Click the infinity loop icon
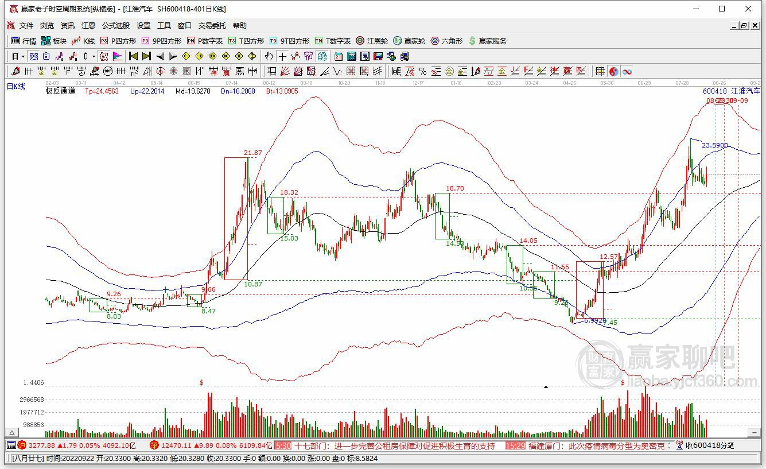This screenshot has height=469, width=766. [627, 71]
